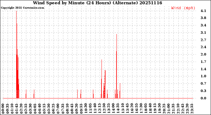Click the 13:25 time axis label
This screenshot has height=115, width=211.
[x=109, y=109]
